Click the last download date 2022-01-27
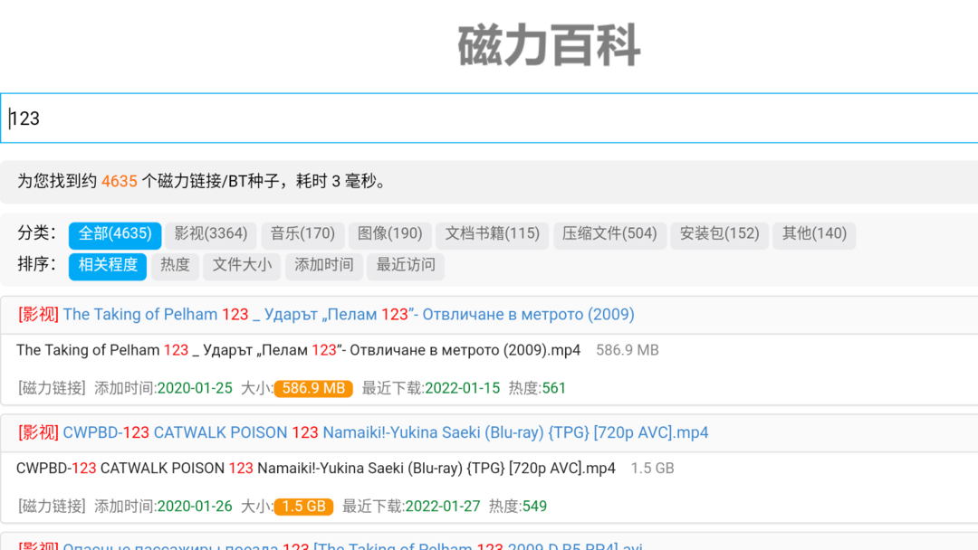Screen dimensions: 978x550 443,507
